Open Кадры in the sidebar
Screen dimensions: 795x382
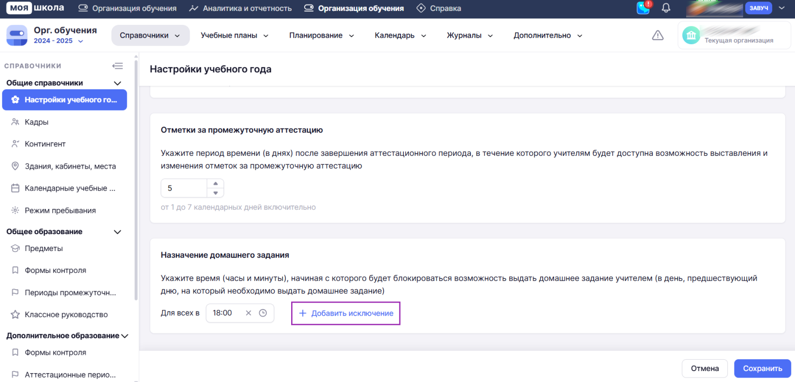click(x=36, y=122)
